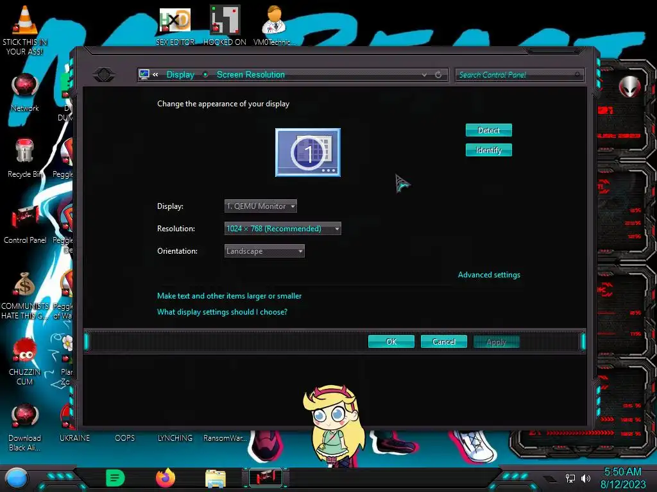The width and height of the screenshot is (657, 492).
Task: Click the search magnifier in Control Panel search
Action: click(x=577, y=74)
